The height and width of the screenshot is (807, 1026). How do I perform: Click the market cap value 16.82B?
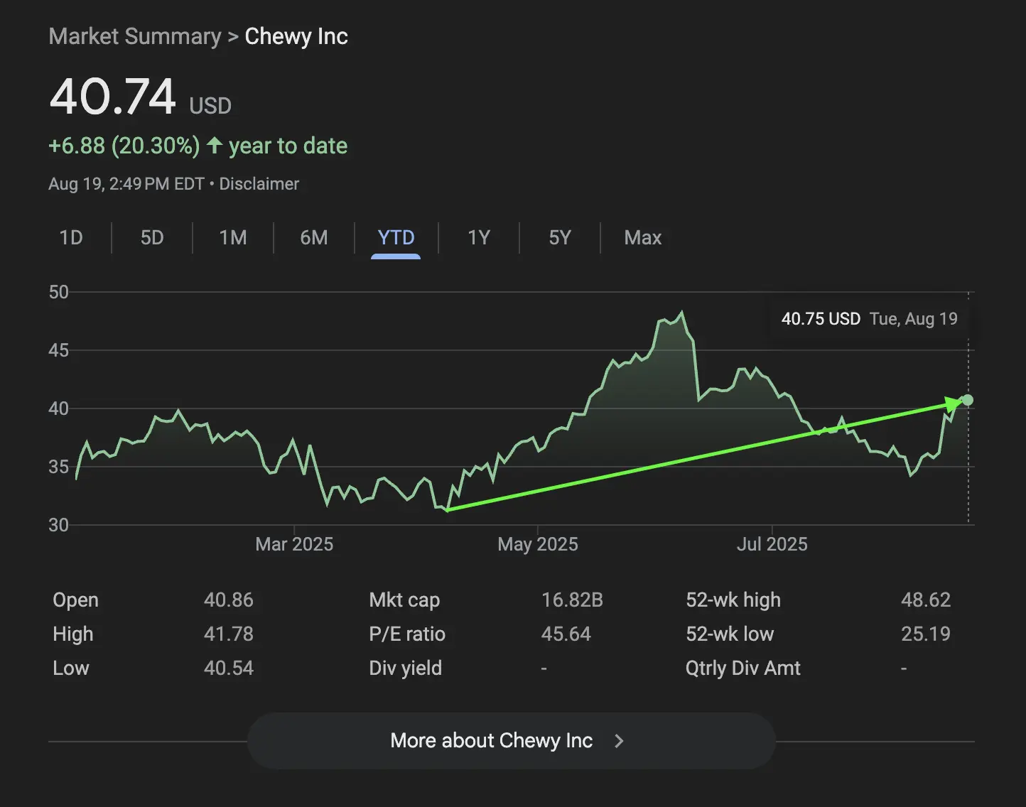(x=572, y=600)
